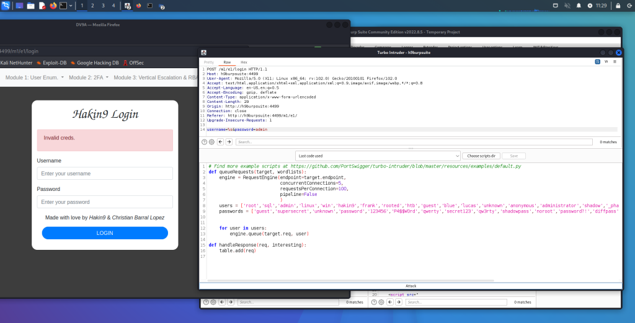Open the notifications bell in tray
Image resolution: width=635 pixels, height=323 pixels.
point(579,6)
